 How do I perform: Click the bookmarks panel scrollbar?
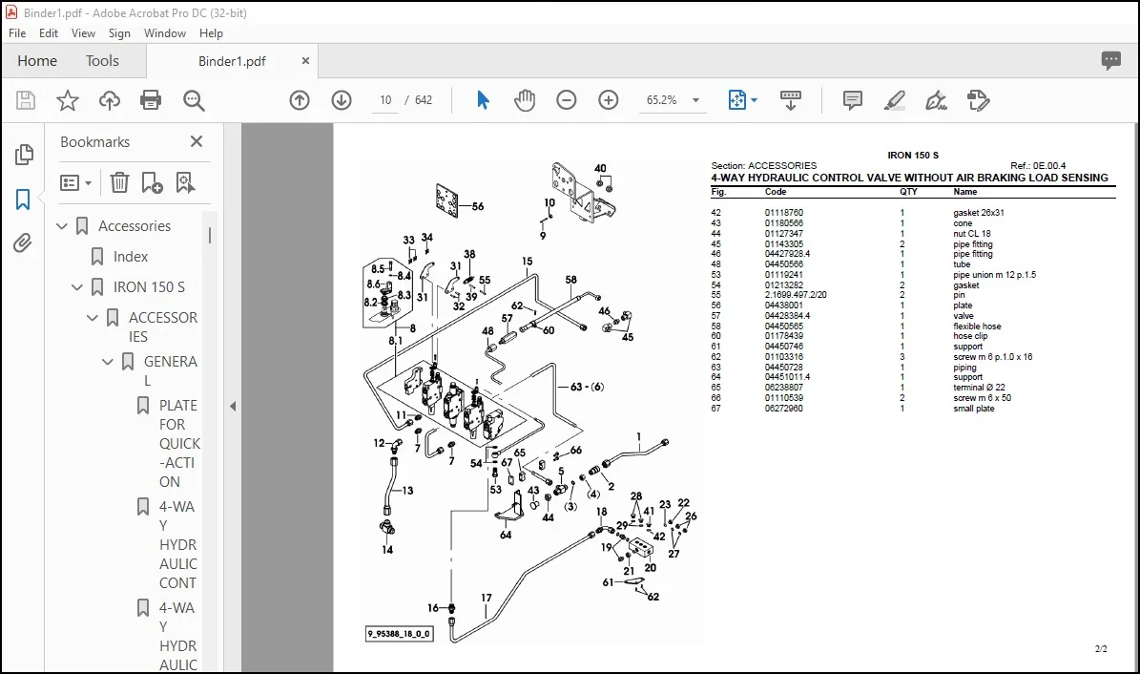point(209,235)
